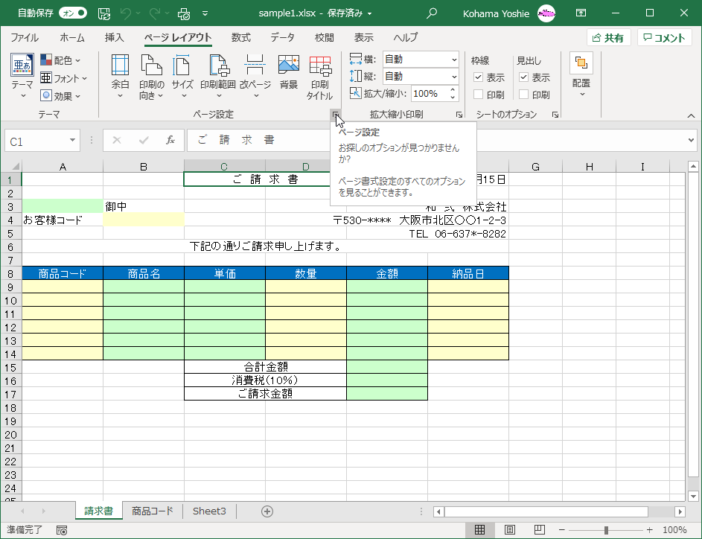Switch to Page Layout view in status bar

click(509, 530)
